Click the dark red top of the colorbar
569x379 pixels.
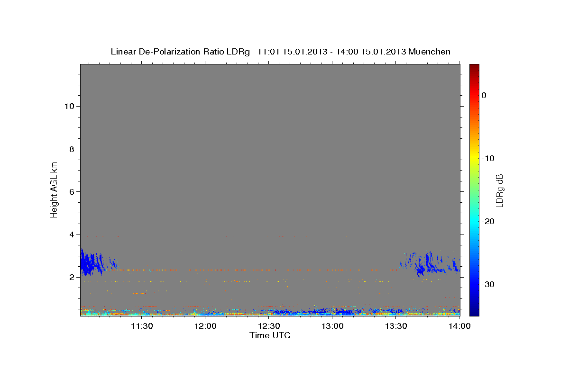point(474,68)
